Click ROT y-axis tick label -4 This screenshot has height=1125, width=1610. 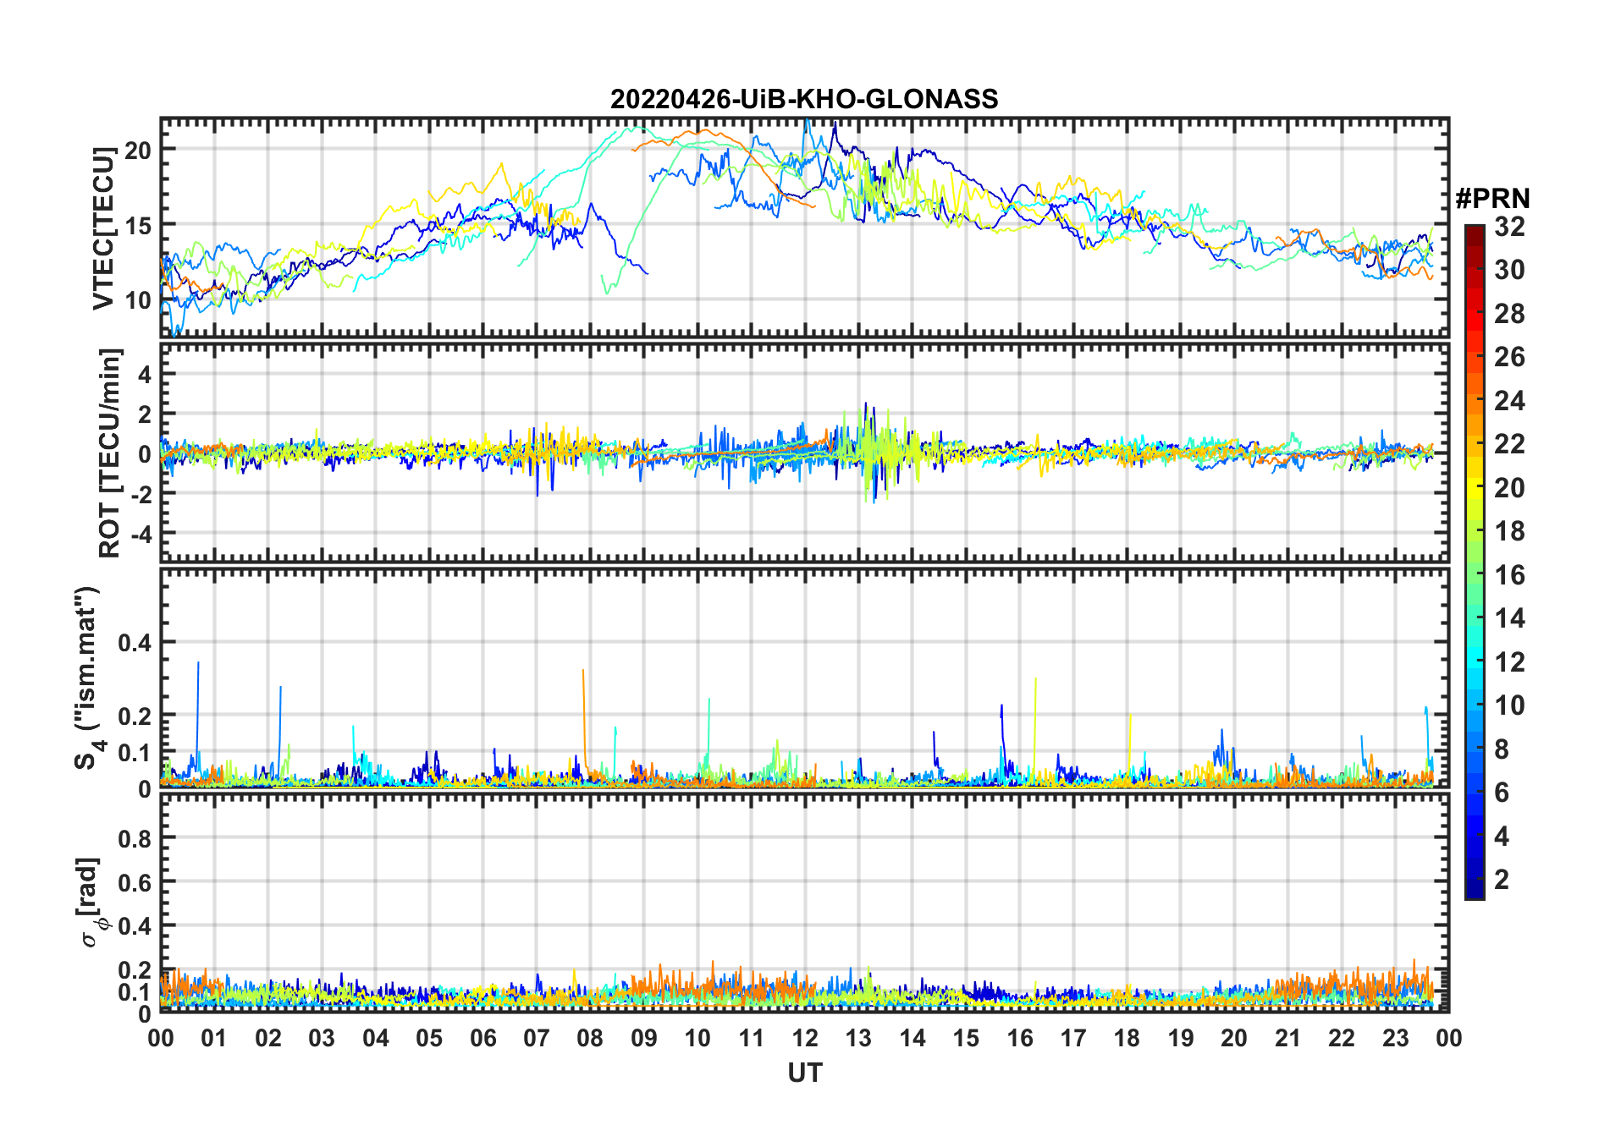click(x=141, y=534)
